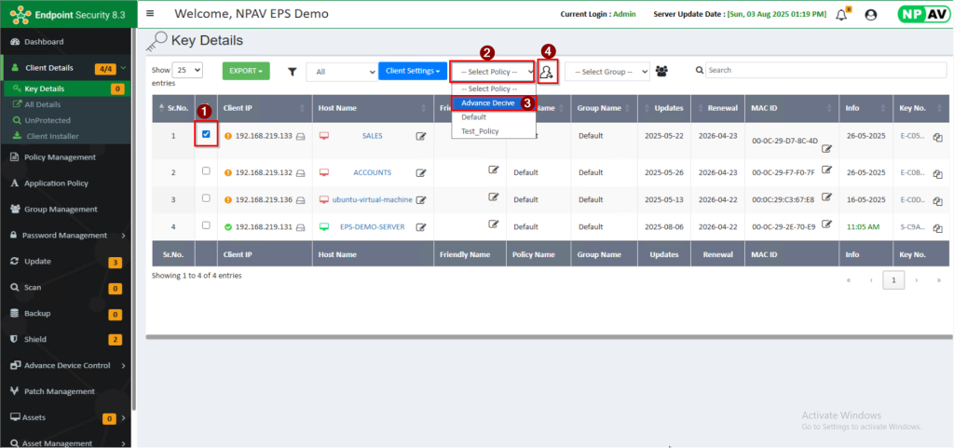
Task: Copy key number in SALES row
Action: click(x=937, y=136)
